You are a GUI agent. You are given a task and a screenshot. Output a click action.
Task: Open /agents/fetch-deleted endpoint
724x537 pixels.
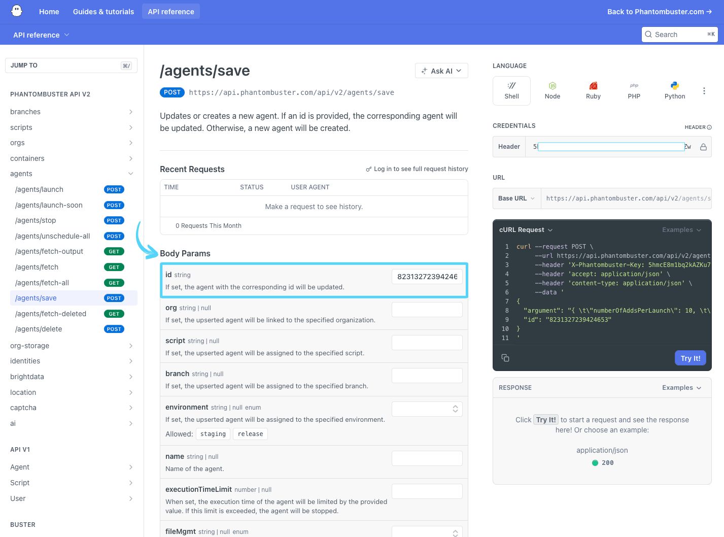51,314
